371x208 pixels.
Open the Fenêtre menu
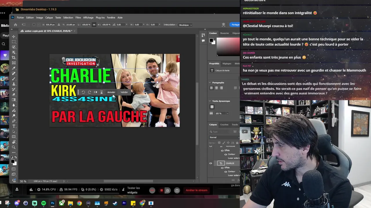[111, 18]
